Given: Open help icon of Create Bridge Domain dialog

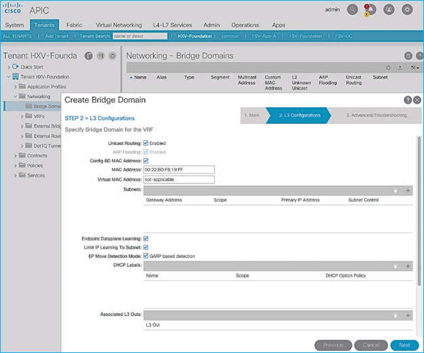Looking at the screenshot, I should tap(408, 100).
